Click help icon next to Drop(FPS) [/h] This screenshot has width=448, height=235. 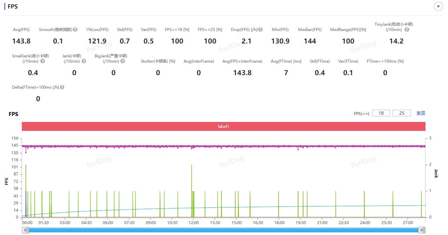260,30
